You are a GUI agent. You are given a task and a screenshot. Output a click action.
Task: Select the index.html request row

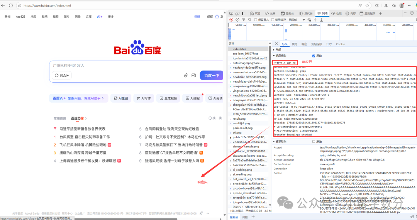[249, 49]
